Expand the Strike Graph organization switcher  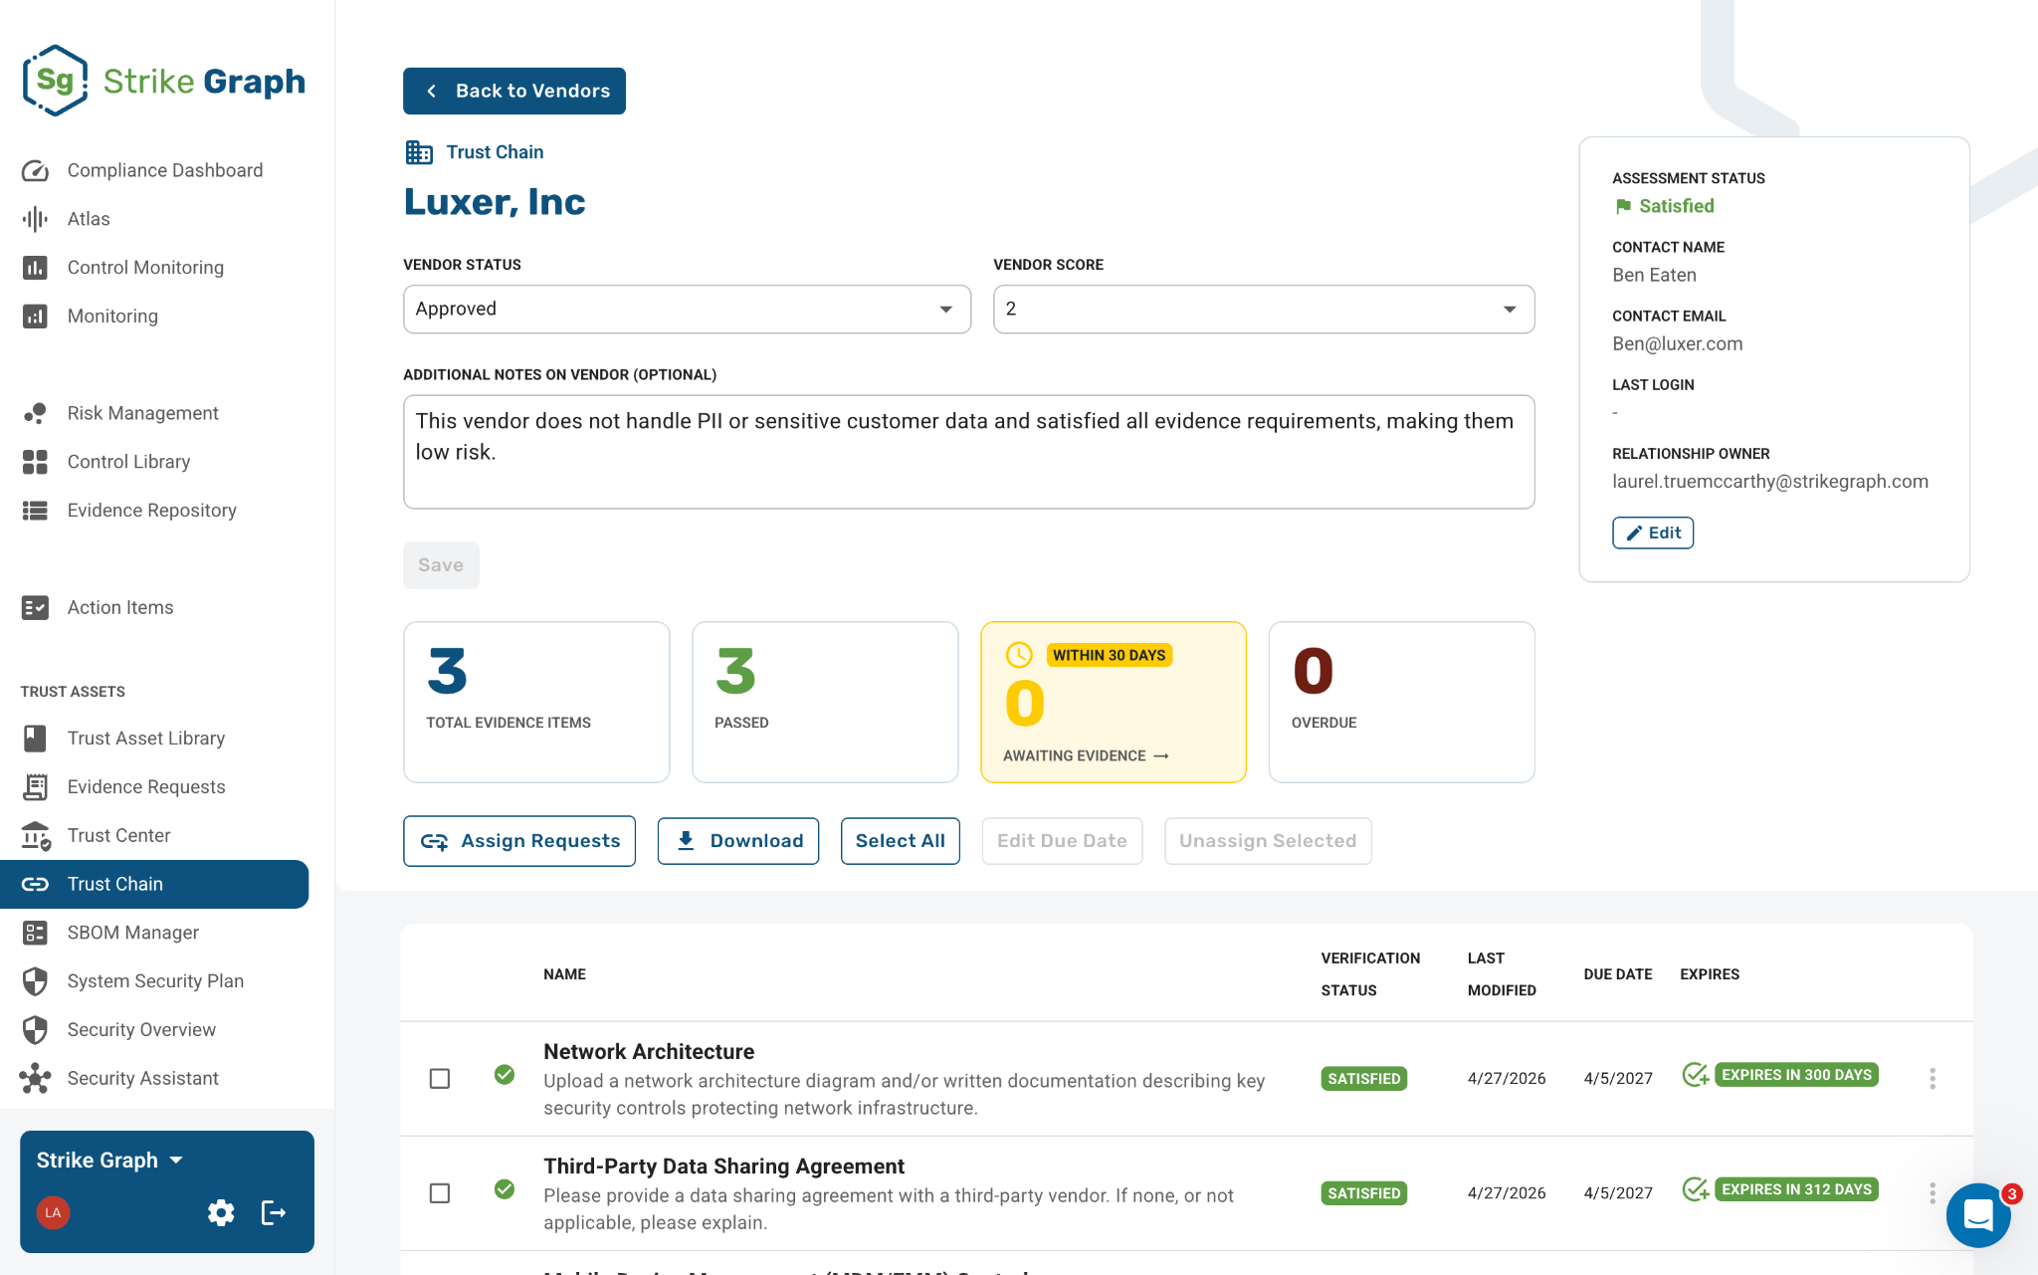(110, 1161)
